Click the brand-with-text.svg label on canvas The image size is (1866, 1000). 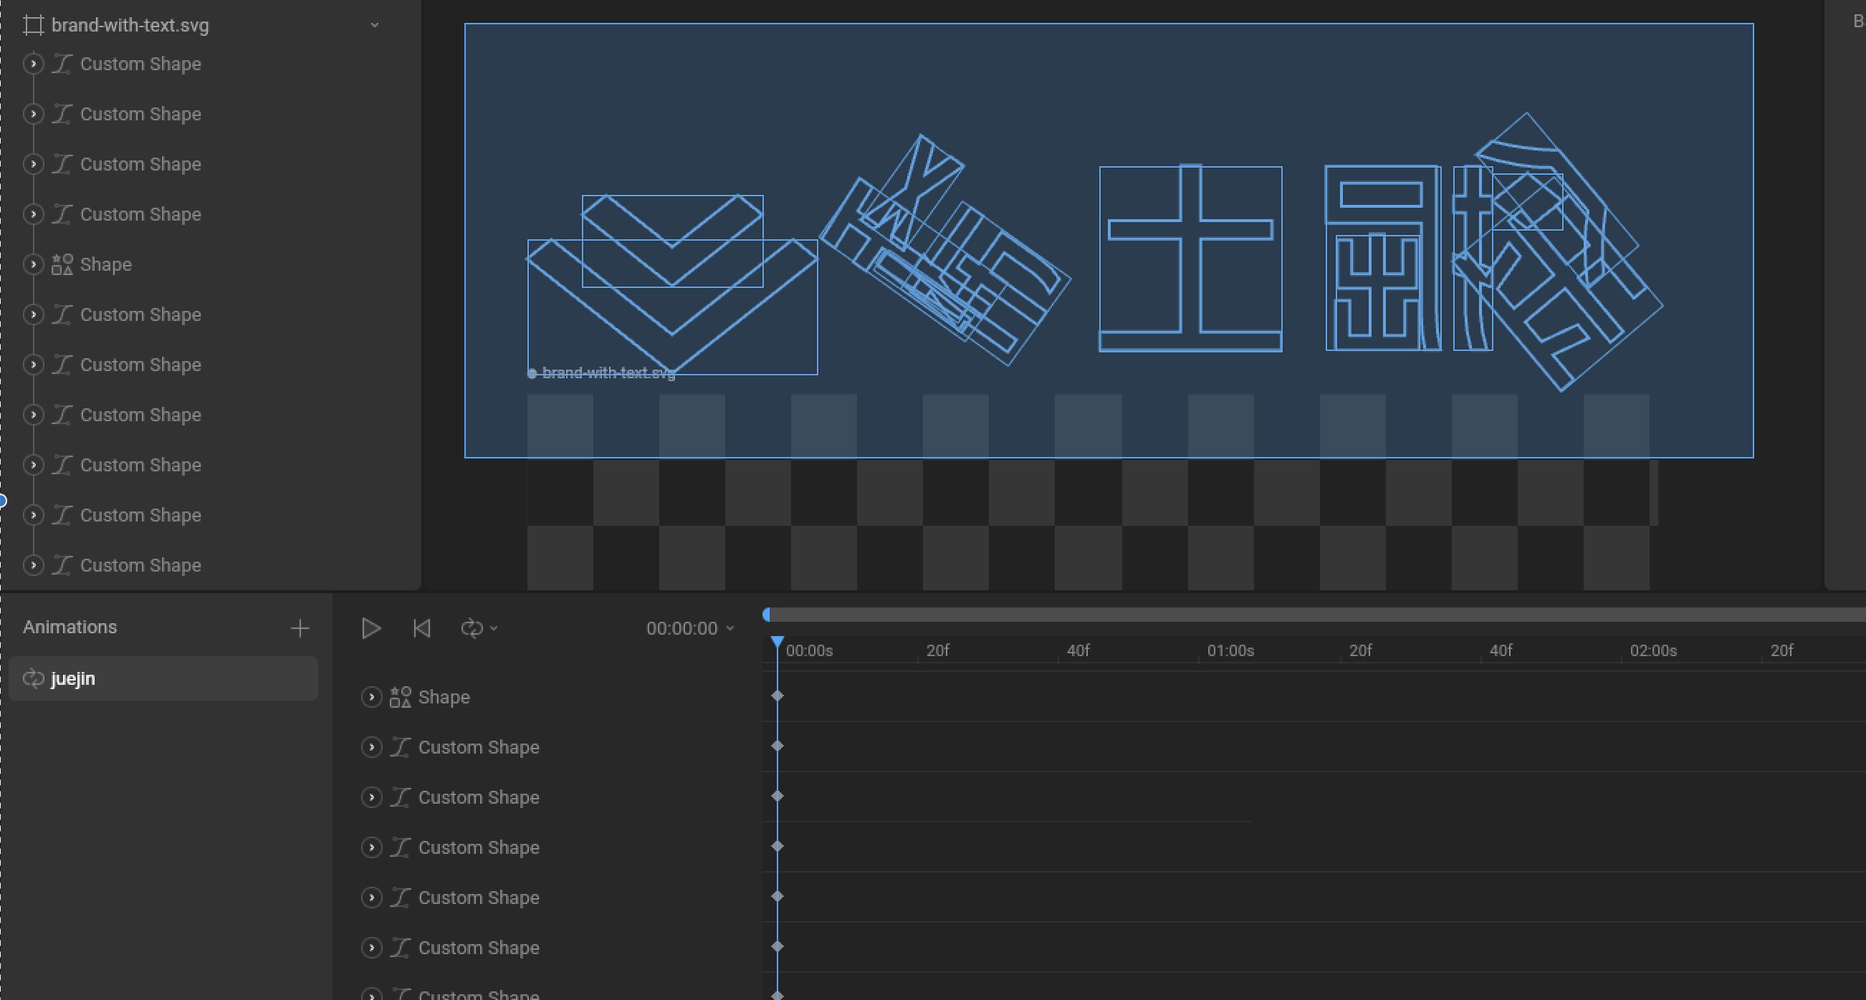[608, 373]
